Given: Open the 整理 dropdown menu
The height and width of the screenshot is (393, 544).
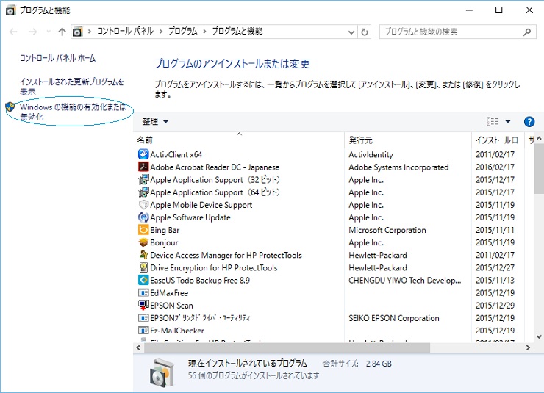Looking at the screenshot, I should tap(154, 122).
